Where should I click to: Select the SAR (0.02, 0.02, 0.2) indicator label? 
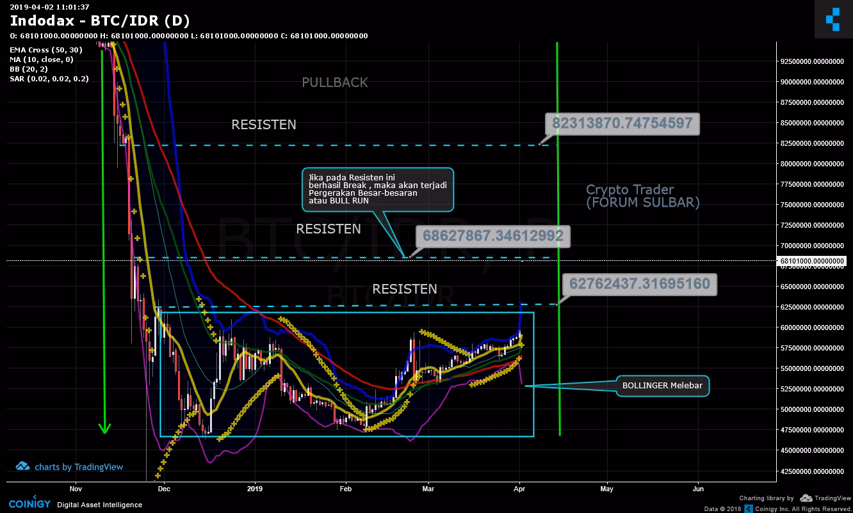(49, 79)
